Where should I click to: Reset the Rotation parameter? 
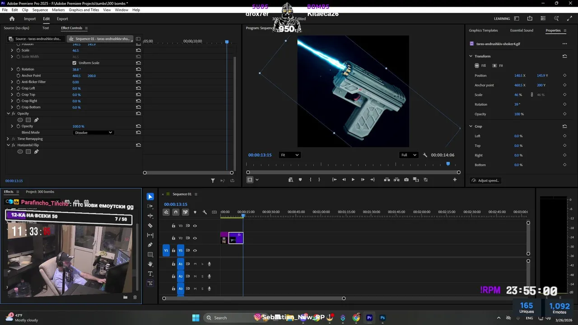click(138, 69)
